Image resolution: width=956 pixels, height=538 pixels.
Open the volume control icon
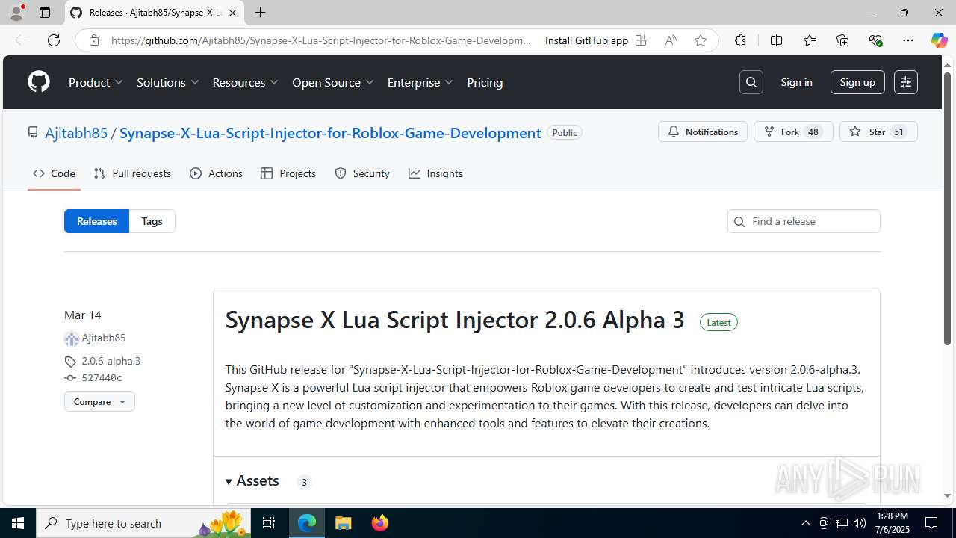pos(860,523)
